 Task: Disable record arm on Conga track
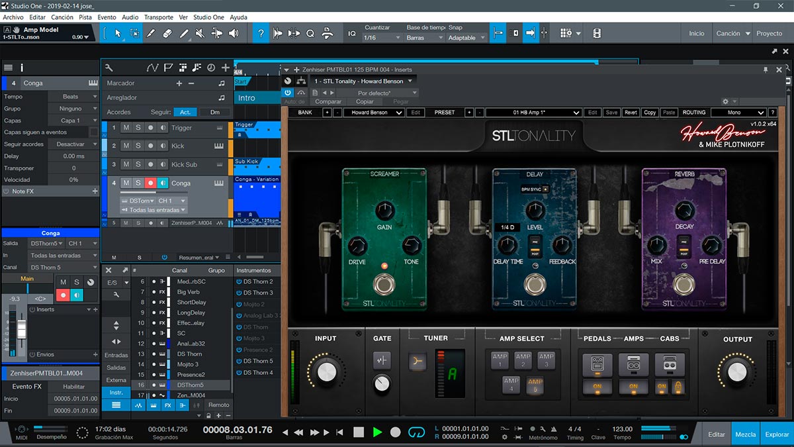(x=151, y=183)
